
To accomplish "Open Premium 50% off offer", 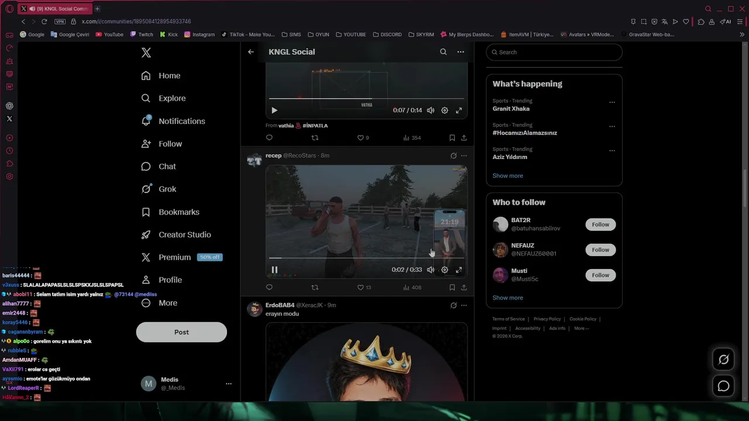I will pyautogui.click(x=181, y=257).
